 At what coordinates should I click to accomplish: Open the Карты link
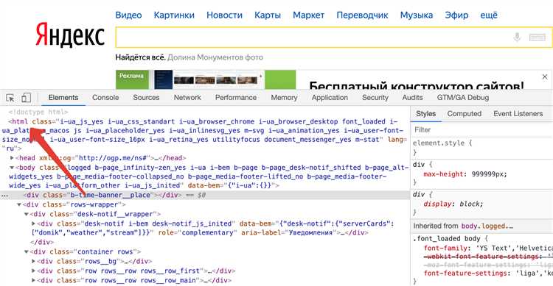pos(268,15)
